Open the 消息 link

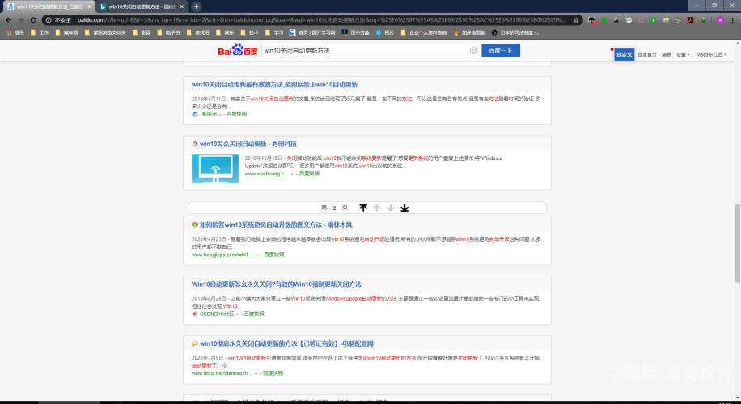[x=667, y=55]
